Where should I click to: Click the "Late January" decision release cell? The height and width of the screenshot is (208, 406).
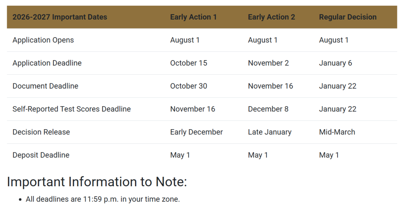(x=270, y=132)
